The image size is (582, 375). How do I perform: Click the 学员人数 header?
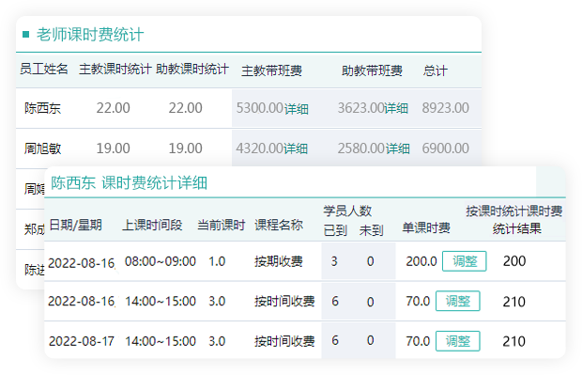(x=347, y=211)
